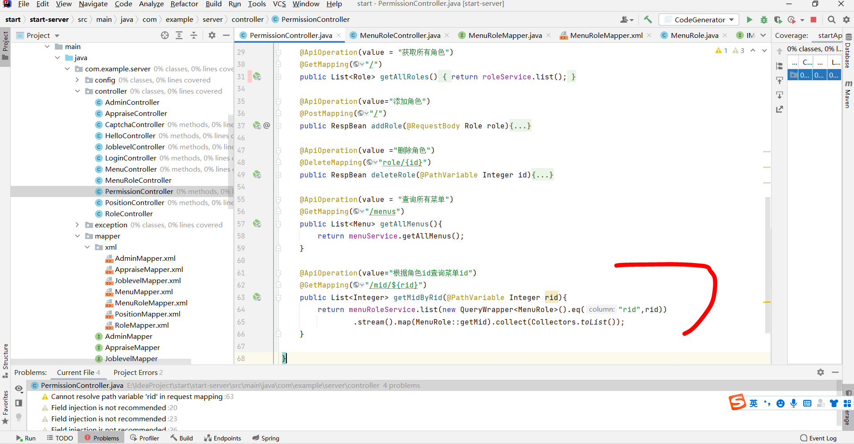
Task: Collapse the mapper package
Action: coord(77,236)
